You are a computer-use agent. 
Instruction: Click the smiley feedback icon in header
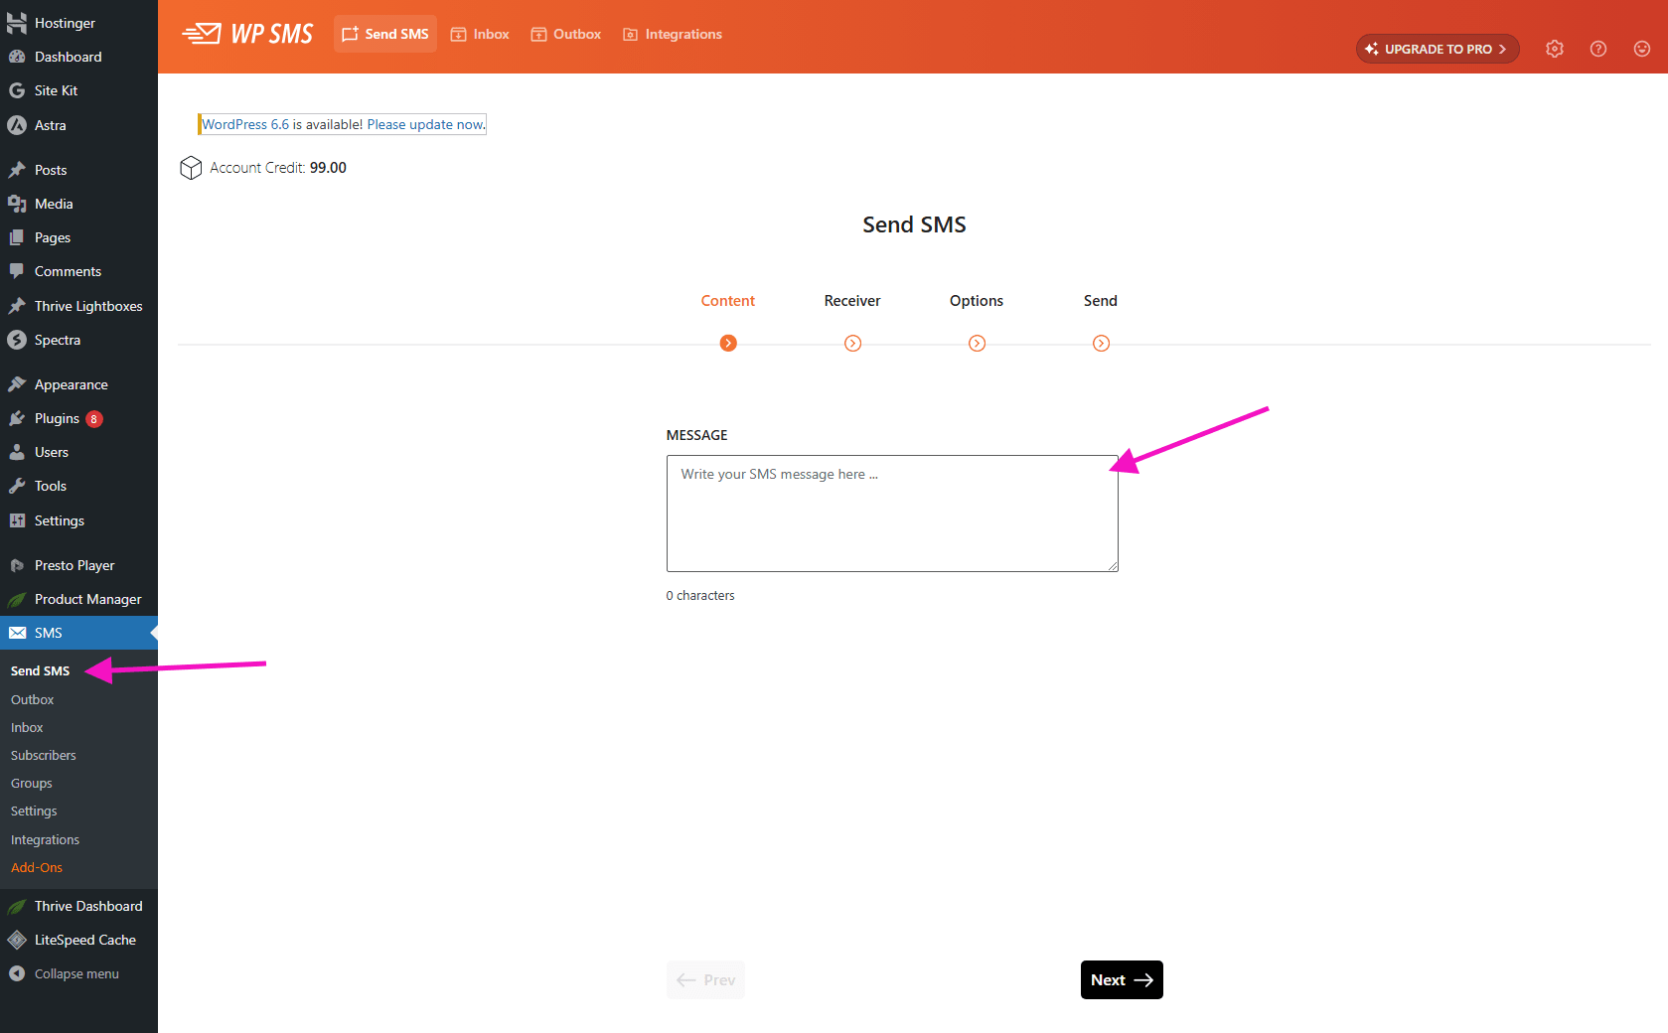[1642, 49]
